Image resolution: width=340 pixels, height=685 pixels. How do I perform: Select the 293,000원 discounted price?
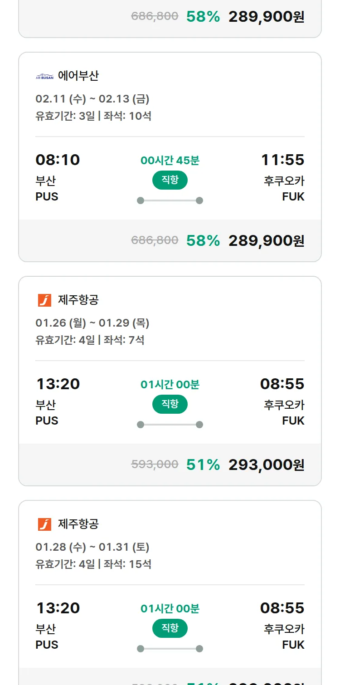click(x=266, y=465)
